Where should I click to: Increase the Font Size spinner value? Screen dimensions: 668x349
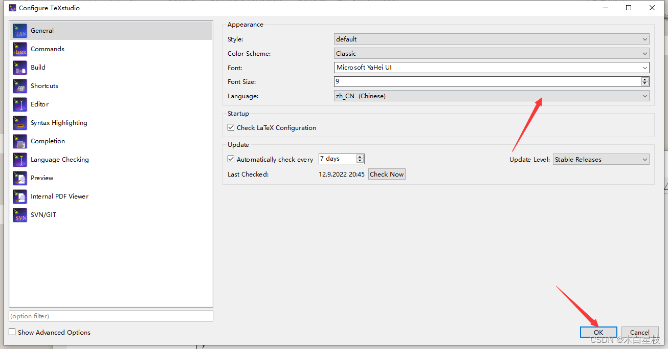[645, 79]
